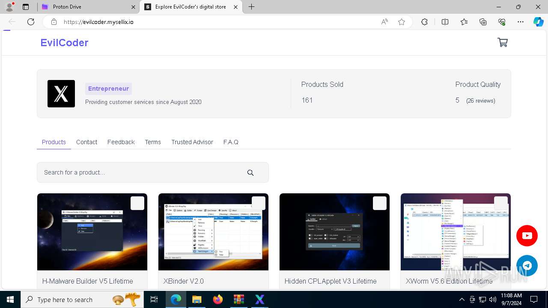Click taskbar search box

[x=82, y=299]
